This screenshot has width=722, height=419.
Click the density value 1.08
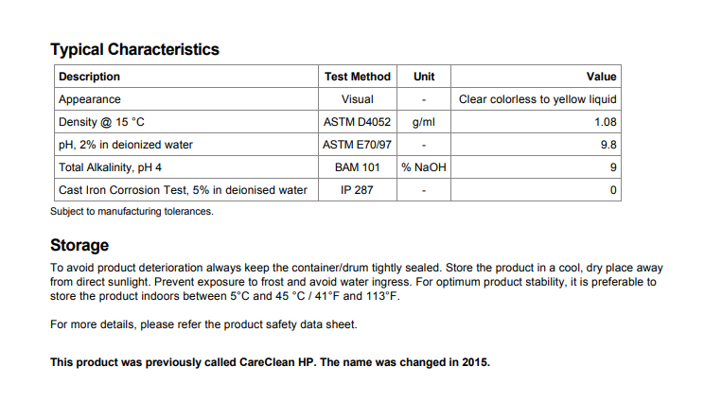coord(606,122)
